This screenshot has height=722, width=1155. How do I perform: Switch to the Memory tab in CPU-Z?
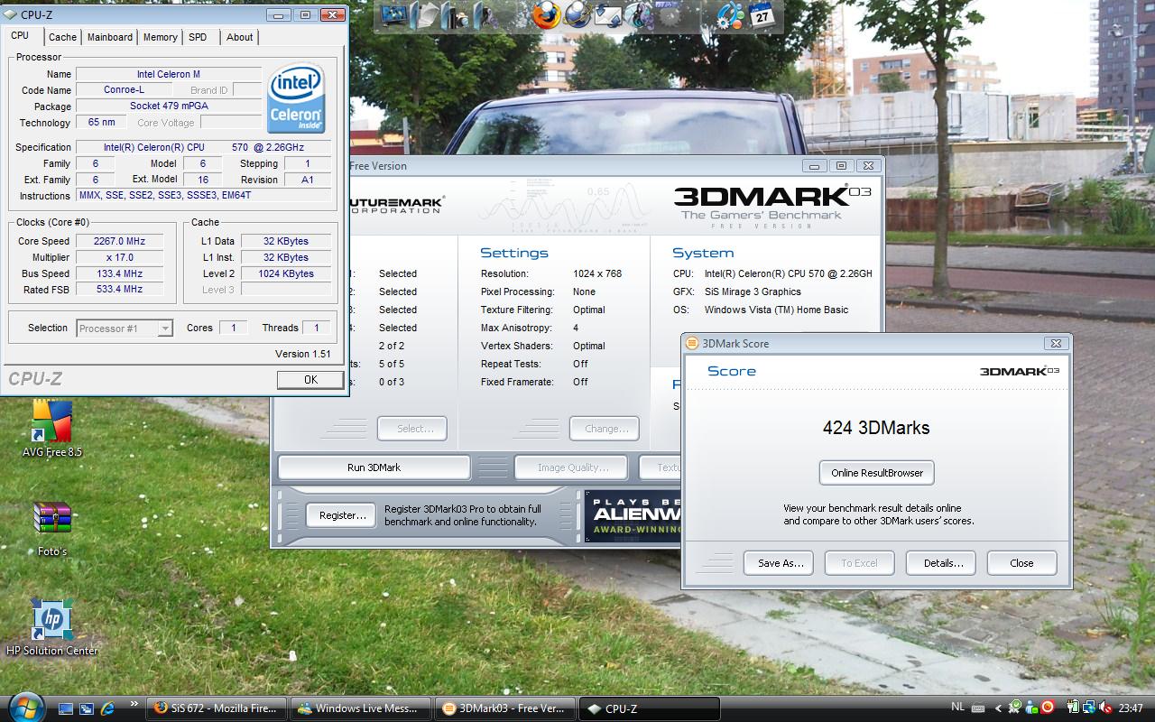click(160, 37)
